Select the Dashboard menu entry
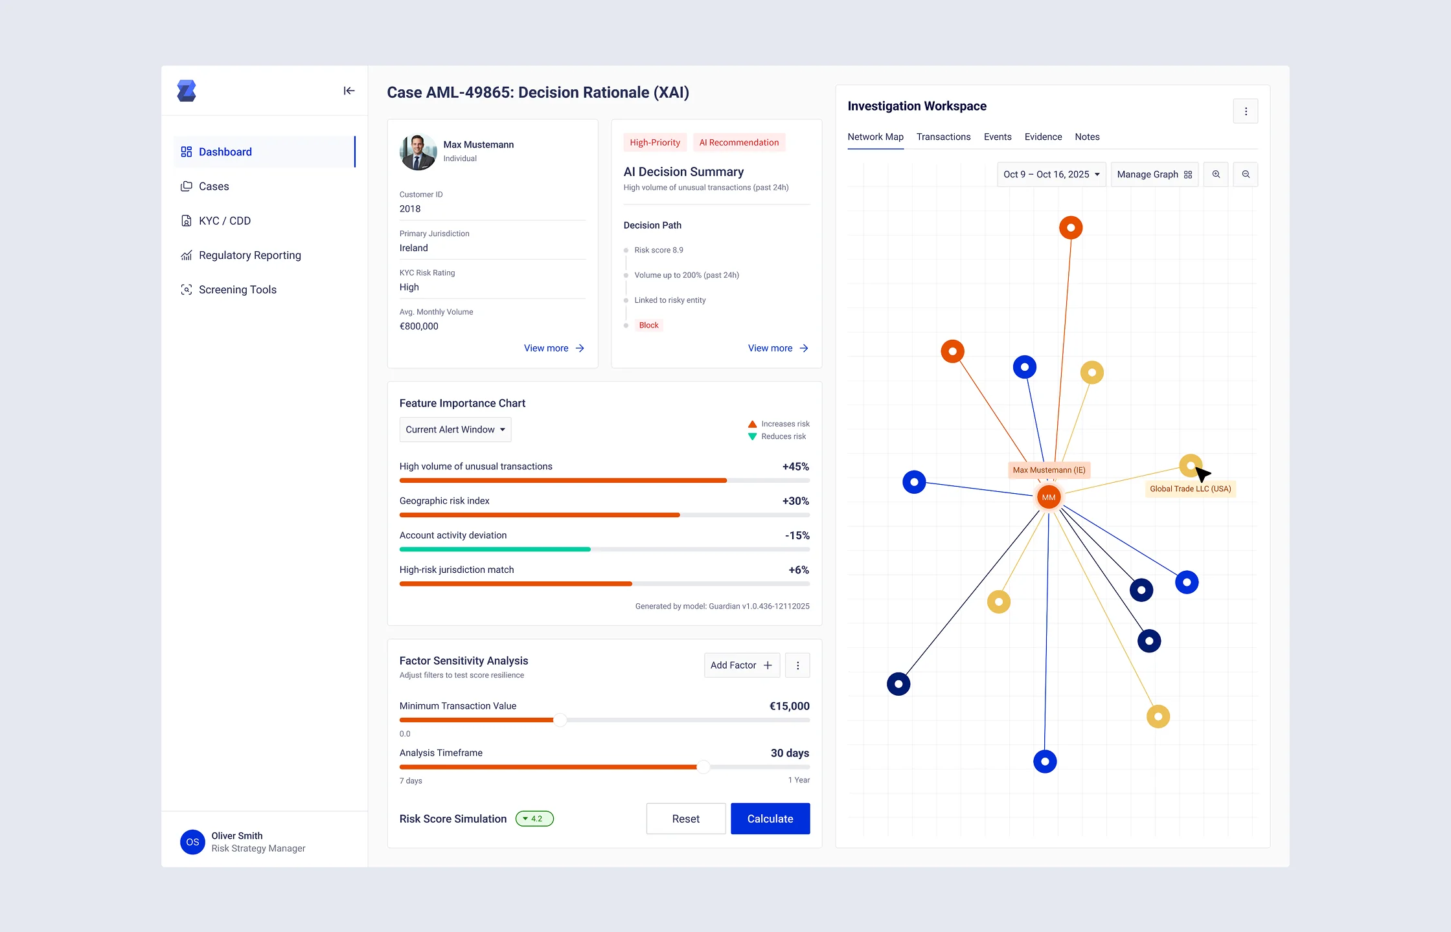This screenshot has height=932, width=1451. [225, 151]
